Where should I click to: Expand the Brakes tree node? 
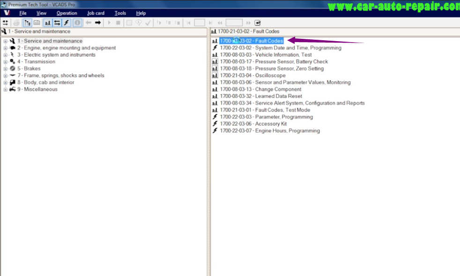(5, 69)
